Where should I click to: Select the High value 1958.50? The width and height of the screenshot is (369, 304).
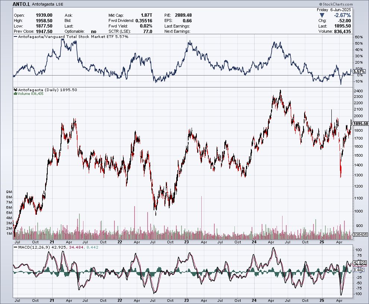pyautogui.click(x=44, y=21)
